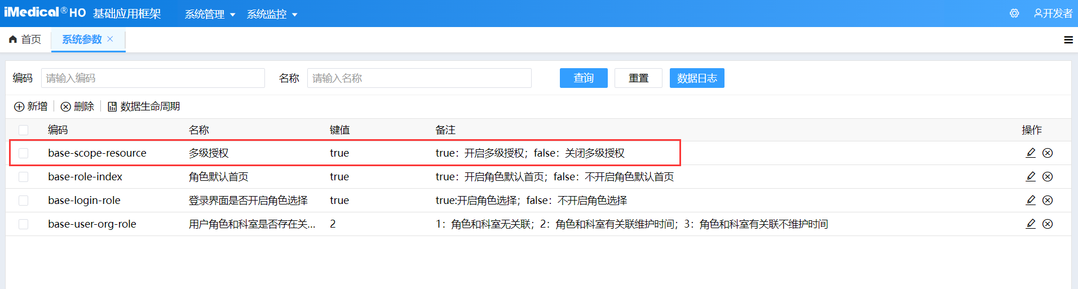Click the remark about 开启多级授权

[530, 153]
